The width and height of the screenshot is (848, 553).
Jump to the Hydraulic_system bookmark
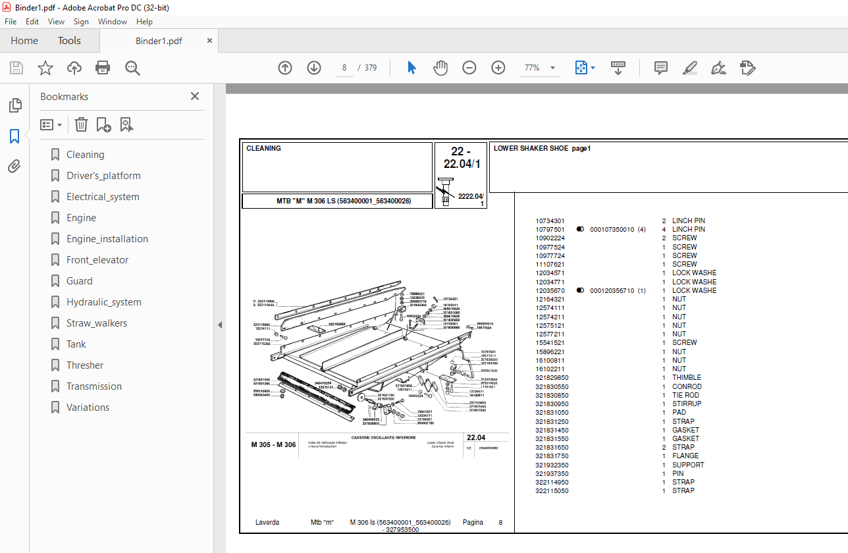(104, 302)
